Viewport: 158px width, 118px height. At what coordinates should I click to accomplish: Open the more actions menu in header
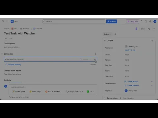click(x=154, y=29)
